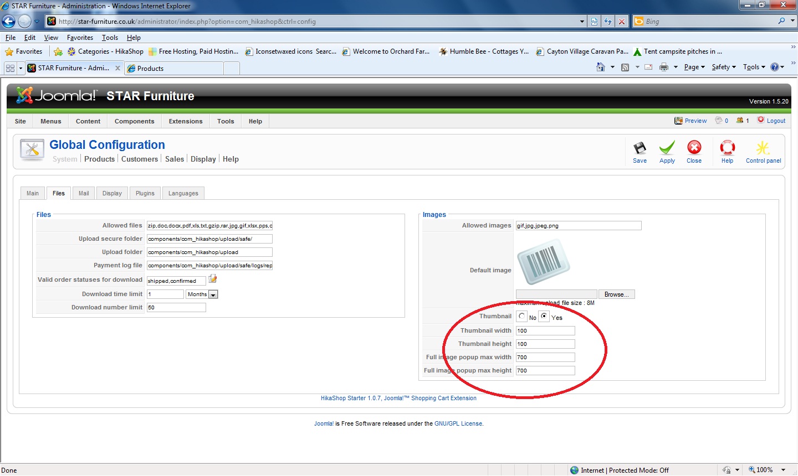Click the Joomla! logo in header
798x476 pixels.
point(57,96)
